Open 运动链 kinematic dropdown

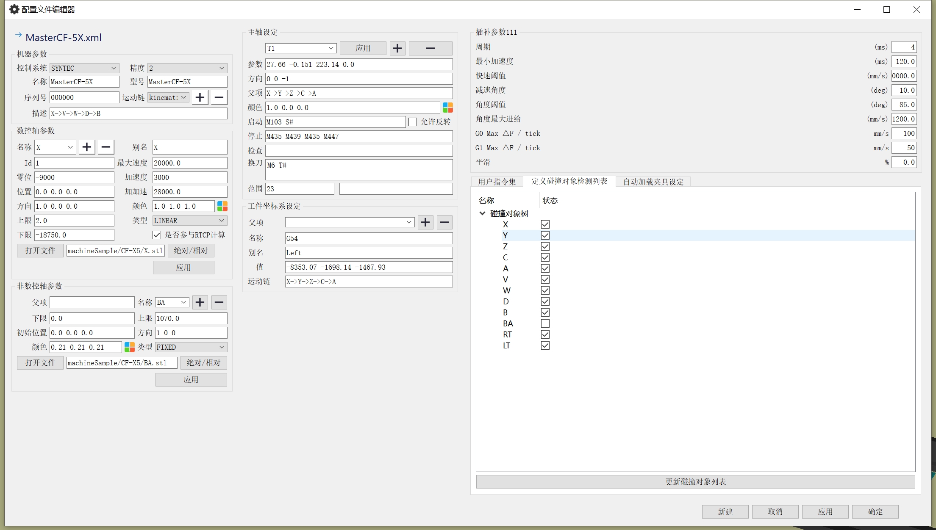tap(168, 97)
